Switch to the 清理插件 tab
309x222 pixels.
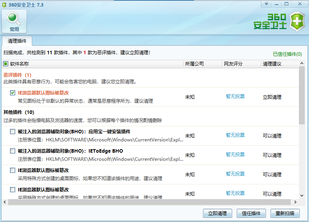[x=17, y=41]
